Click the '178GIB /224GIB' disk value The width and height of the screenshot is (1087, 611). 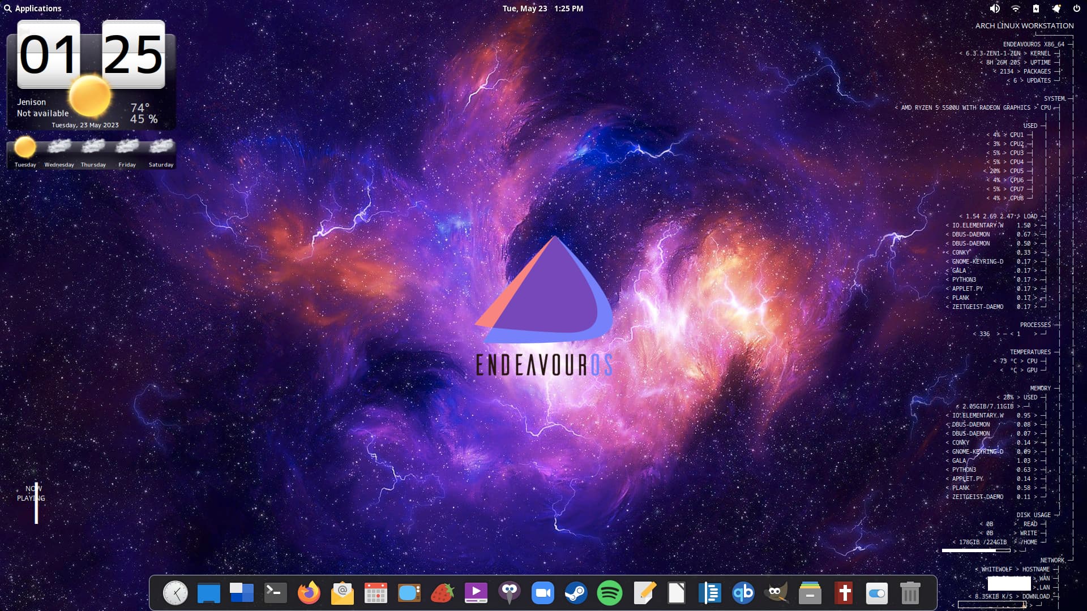[982, 542]
